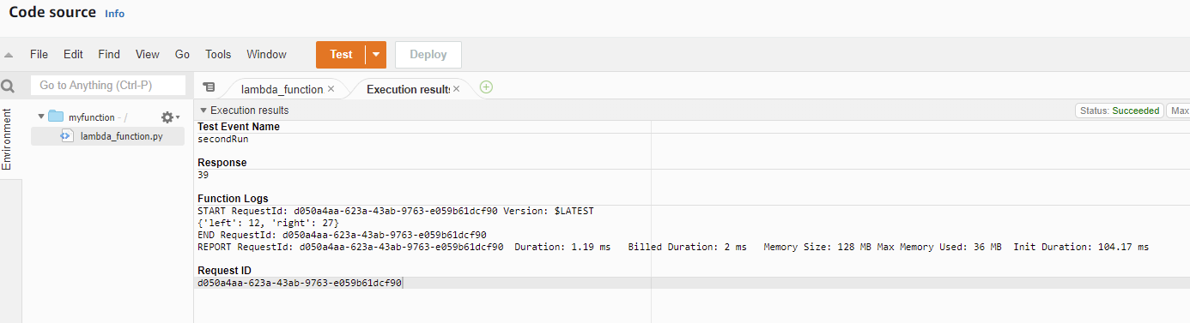The image size is (1190, 323).
Task: Open the Test button dropdown arrow
Action: click(x=375, y=54)
